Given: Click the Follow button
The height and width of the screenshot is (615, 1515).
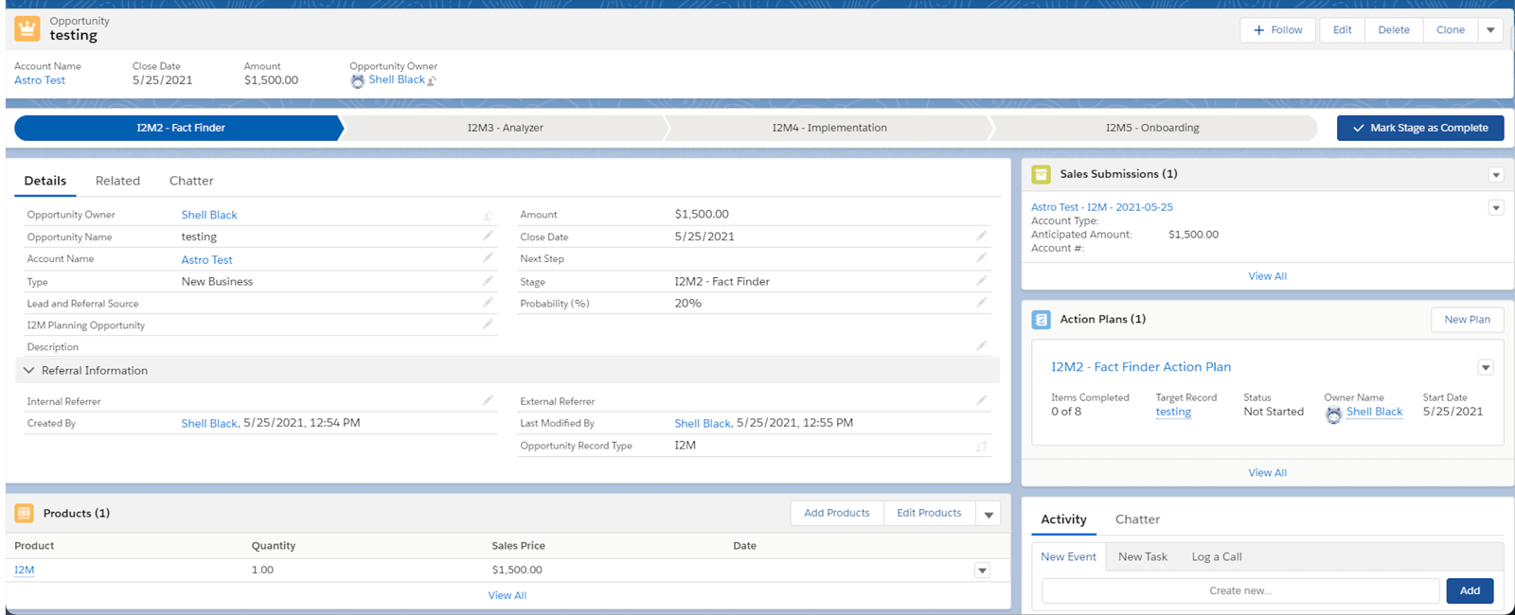Looking at the screenshot, I should click(x=1277, y=30).
